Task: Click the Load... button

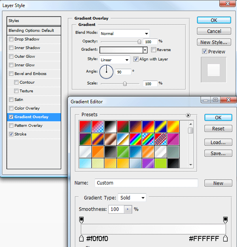Action: click(x=218, y=142)
